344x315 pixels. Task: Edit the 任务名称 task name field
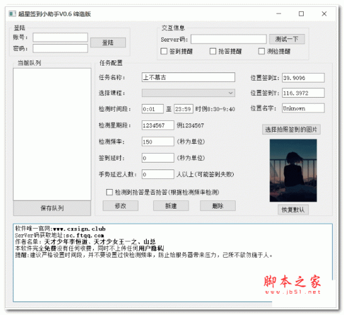point(188,77)
